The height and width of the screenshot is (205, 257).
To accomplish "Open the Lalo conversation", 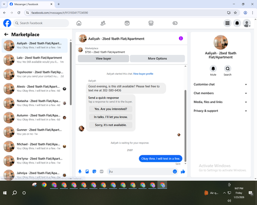I will tap(35, 60).
